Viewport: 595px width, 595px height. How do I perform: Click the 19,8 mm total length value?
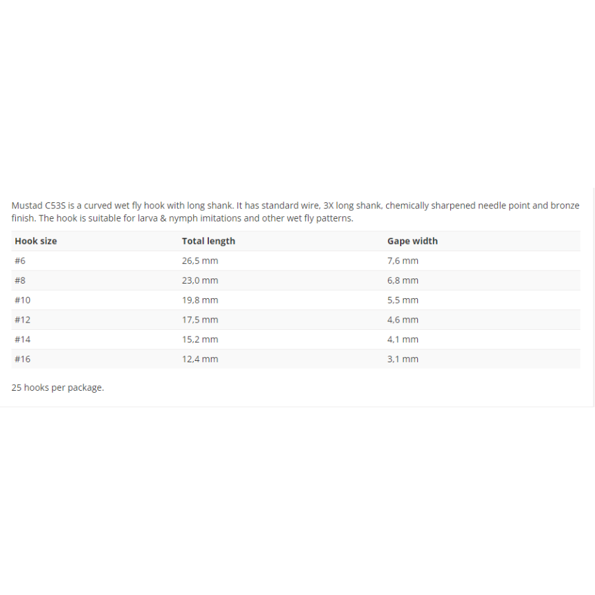click(x=200, y=300)
